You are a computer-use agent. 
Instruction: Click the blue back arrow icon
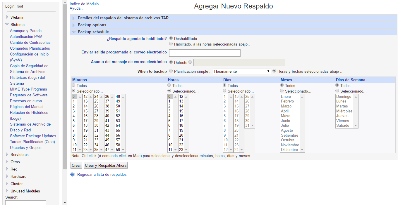click(72, 174)
